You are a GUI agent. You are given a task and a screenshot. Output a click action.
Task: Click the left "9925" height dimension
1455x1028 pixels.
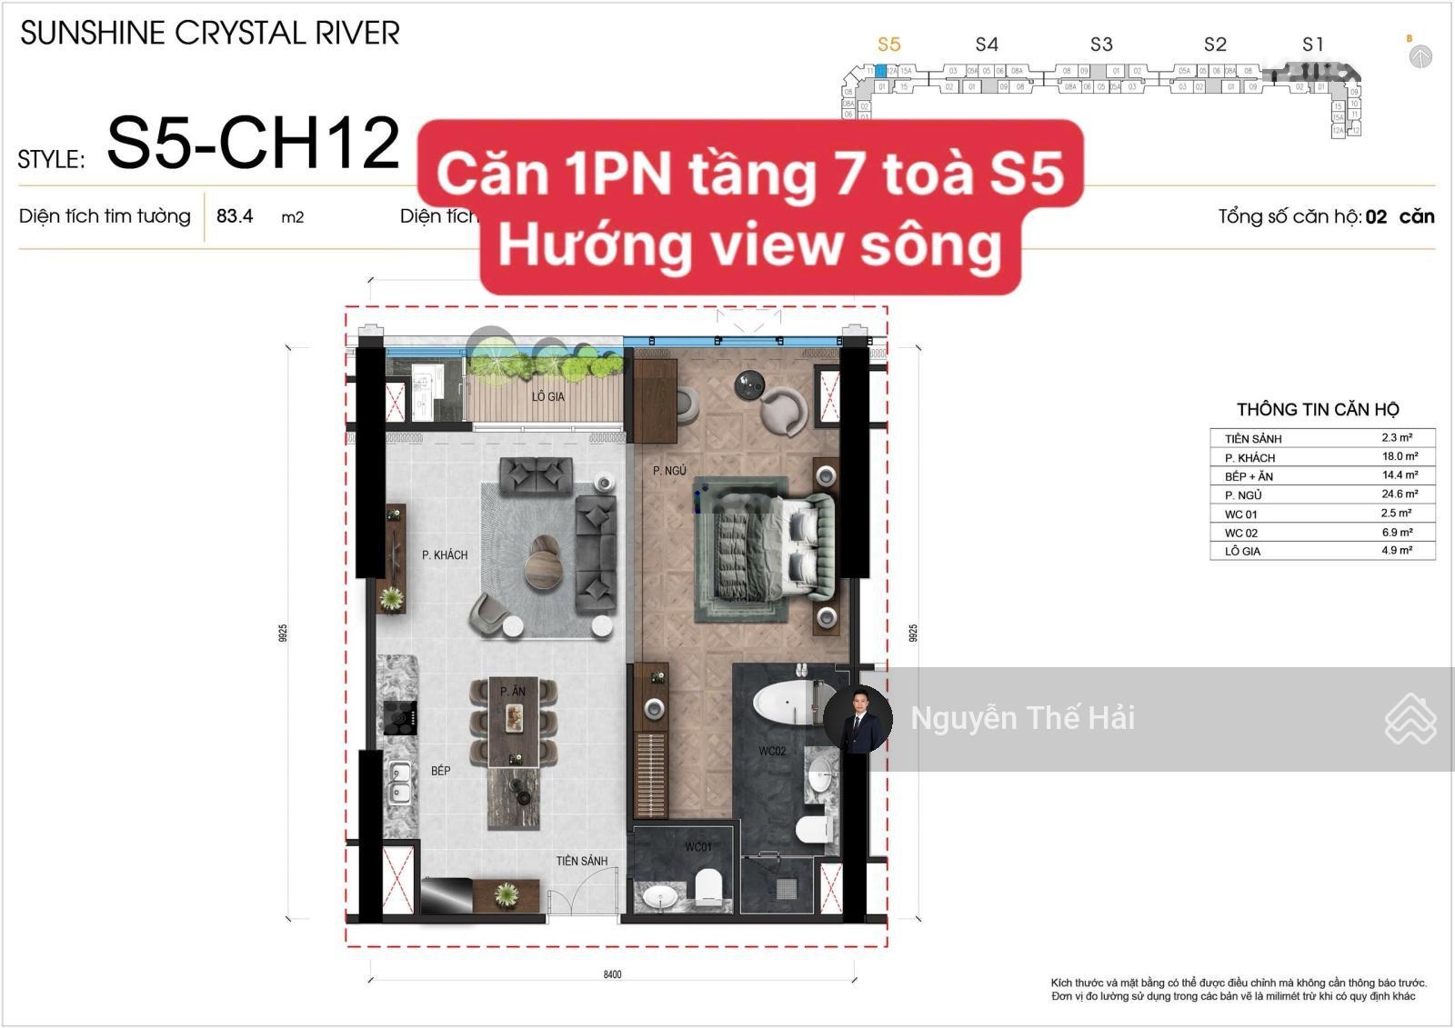coord(283,634)
